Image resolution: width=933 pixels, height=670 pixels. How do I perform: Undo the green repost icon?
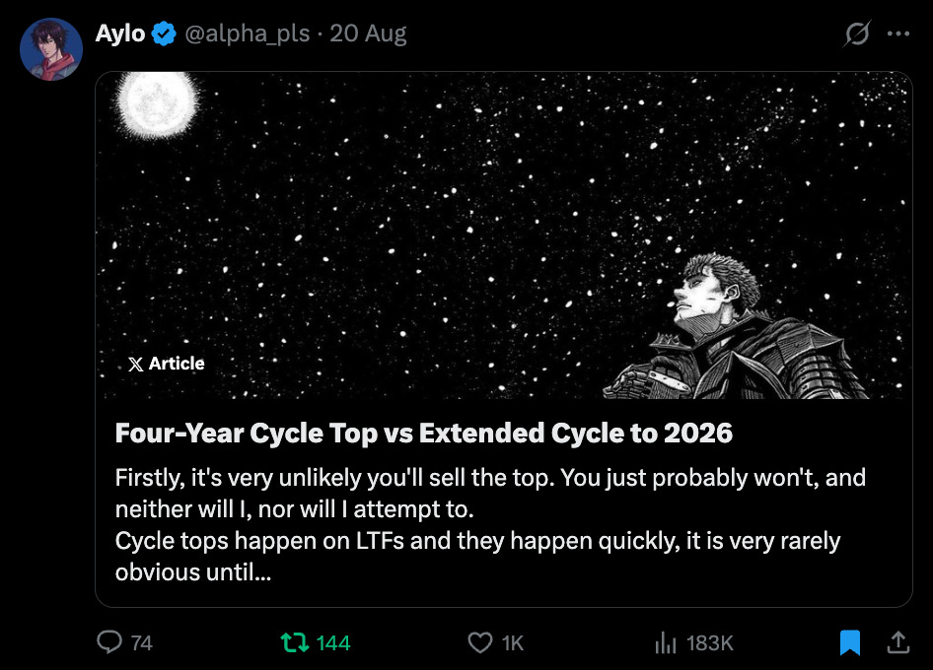point(295,643)
